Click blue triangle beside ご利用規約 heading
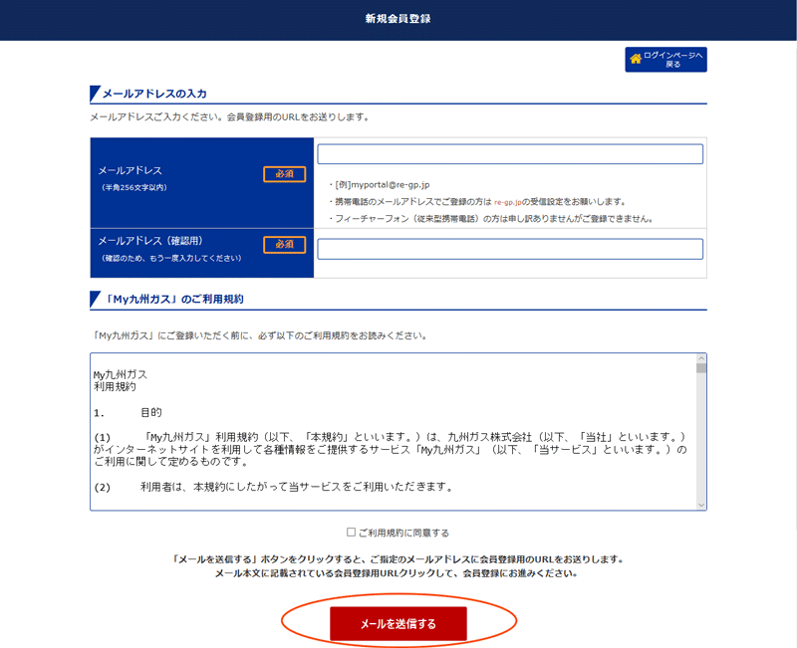Screen dimensions: 797x648 pos(95,300)
